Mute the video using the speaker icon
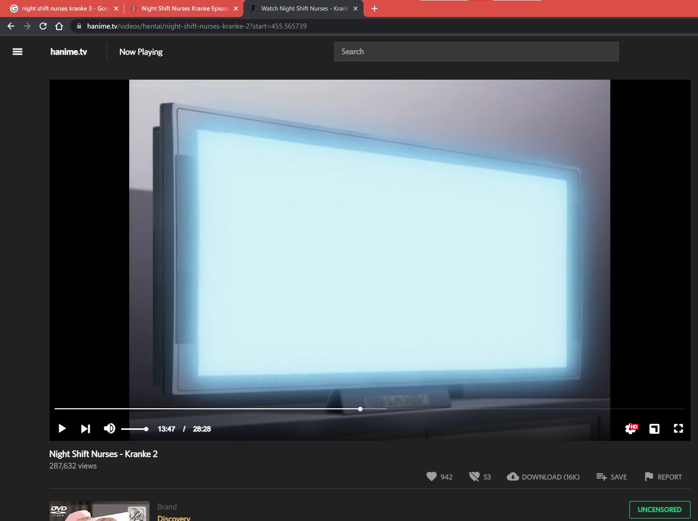Screen dimensions: 698x521 point(109,429)
